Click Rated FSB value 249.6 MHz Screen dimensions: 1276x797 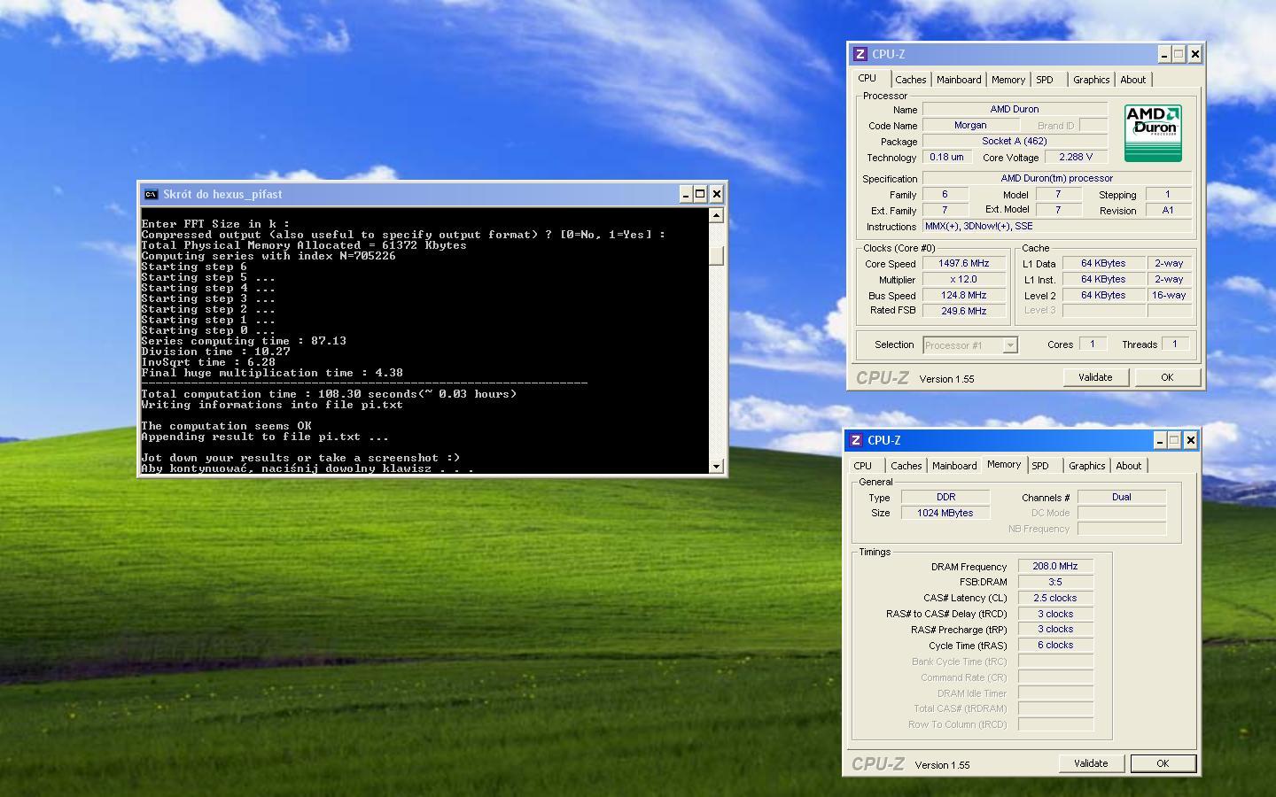coord(963,311)
